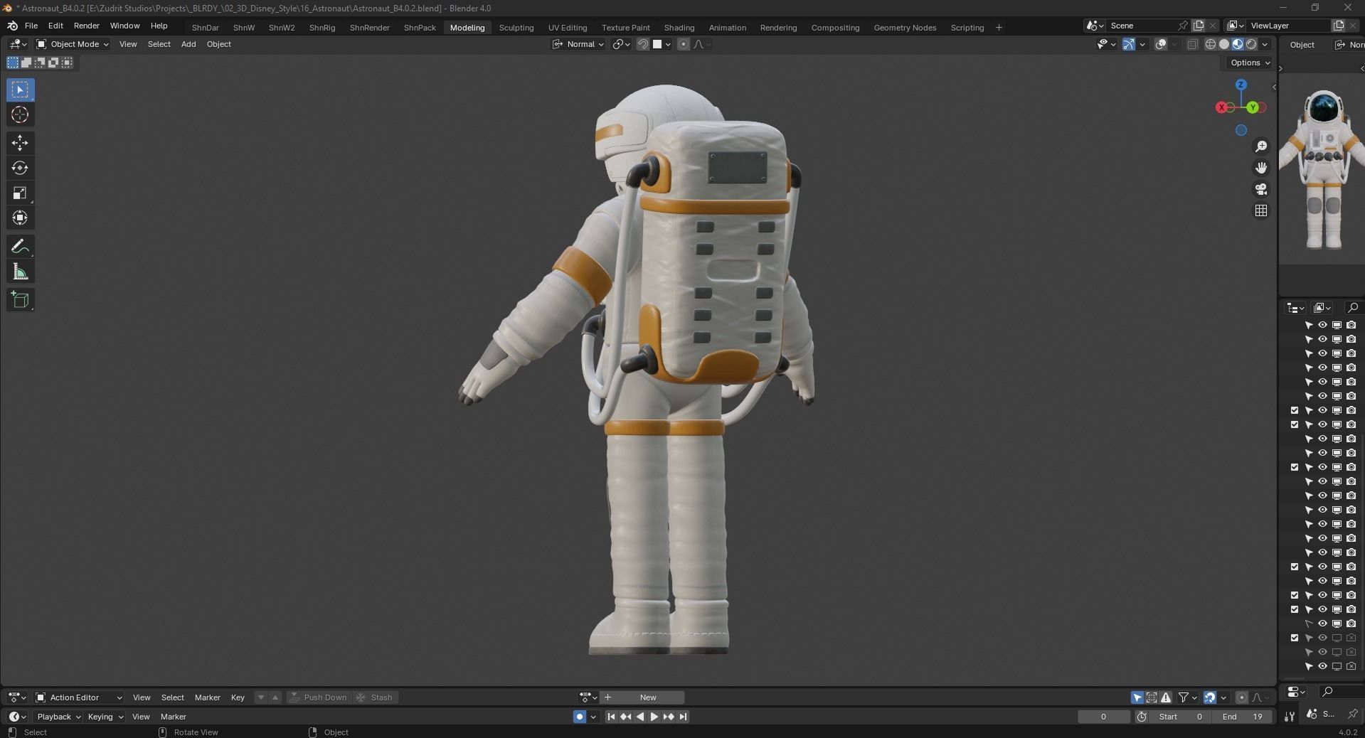Switch to wireframe viewport shading

pyautogui.click(x=1211, y=44)
